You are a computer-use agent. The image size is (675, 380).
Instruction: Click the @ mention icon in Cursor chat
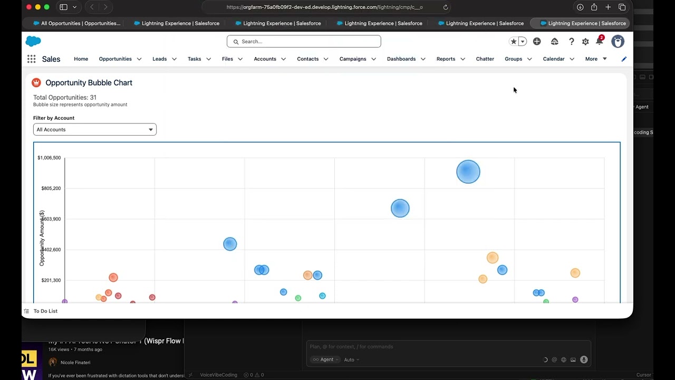(x=554, y=360)
